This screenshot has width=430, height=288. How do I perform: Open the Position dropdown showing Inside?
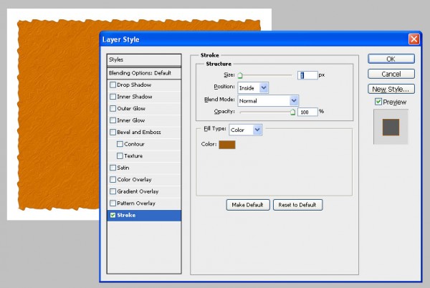coord(253,88)
